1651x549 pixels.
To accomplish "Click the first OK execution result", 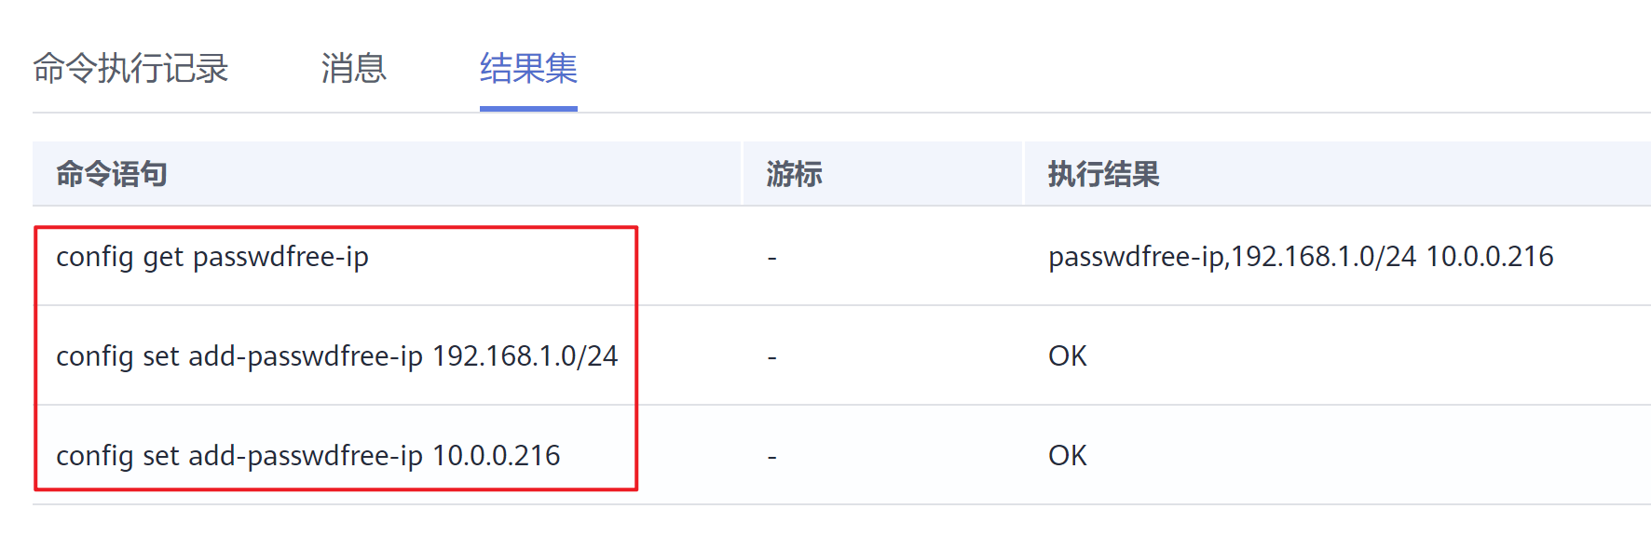I will pos(1067,355).
